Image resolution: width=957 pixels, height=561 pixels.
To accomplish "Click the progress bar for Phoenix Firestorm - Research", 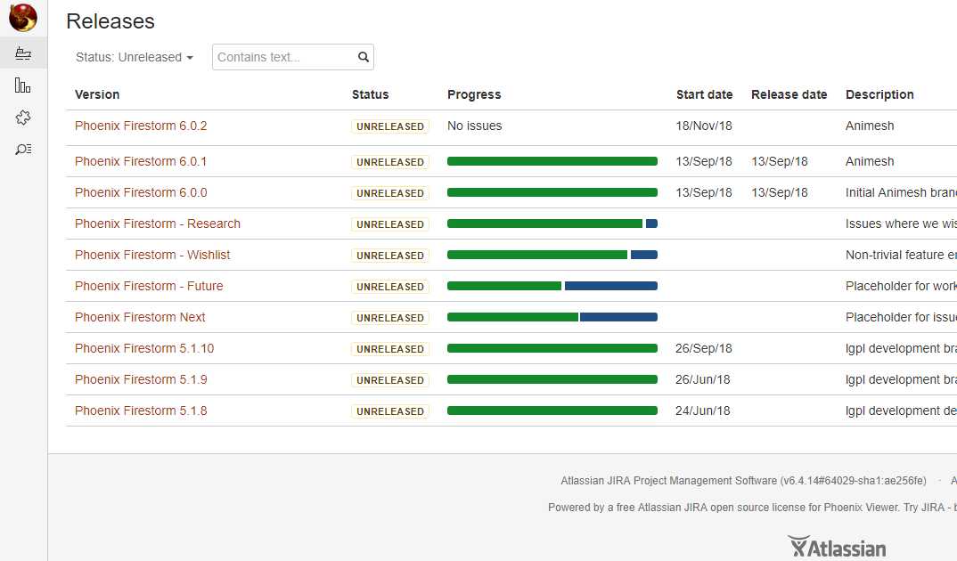I will 552,224.
